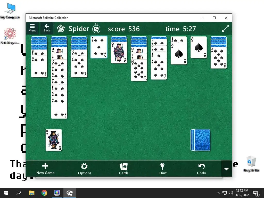Viewport: 264px width, 198px height.
Task: Select the 4 of spades in the first column
Action: click(x=39, y=67)
